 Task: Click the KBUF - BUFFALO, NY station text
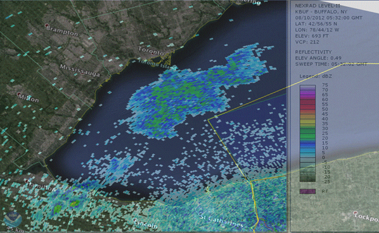pyautogui.click(x=321, y=11)
